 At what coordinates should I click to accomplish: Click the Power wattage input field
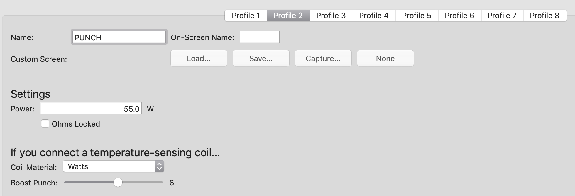pos(91,109)
